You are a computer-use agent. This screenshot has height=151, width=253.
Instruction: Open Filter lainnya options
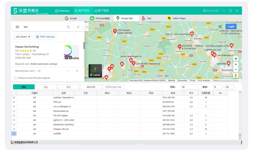pyautogui.click(x=45, y=36)
